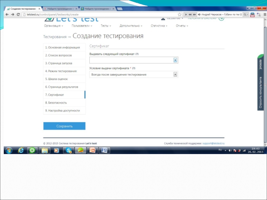Reload the page with the refresh icon
267x200 pixels.
click(18, 15)
